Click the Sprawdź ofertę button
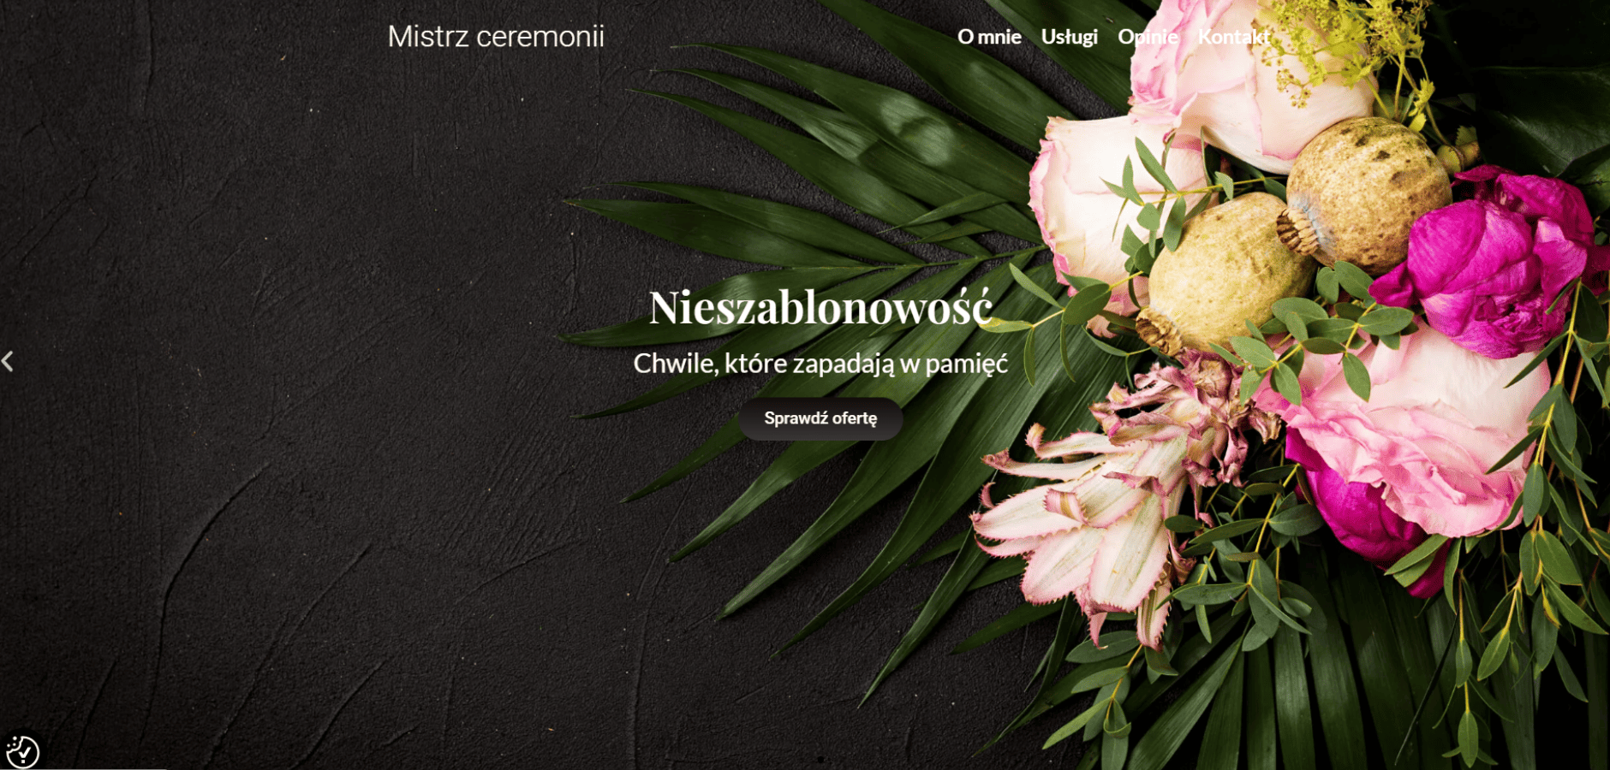Image resolution: width=1610 pixels, height=770 pixels. tap(820, 418)
